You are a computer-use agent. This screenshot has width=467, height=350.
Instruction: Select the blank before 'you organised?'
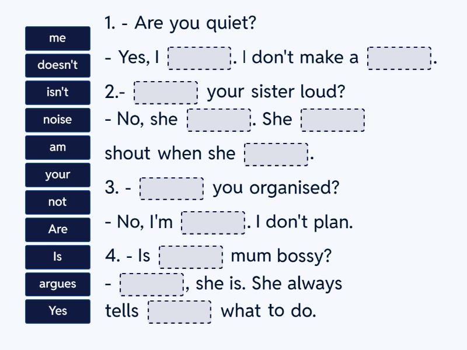tap(172, 189)
